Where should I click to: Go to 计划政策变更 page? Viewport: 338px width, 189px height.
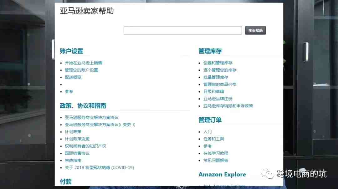pyautogui.click(x=77, y=139)
